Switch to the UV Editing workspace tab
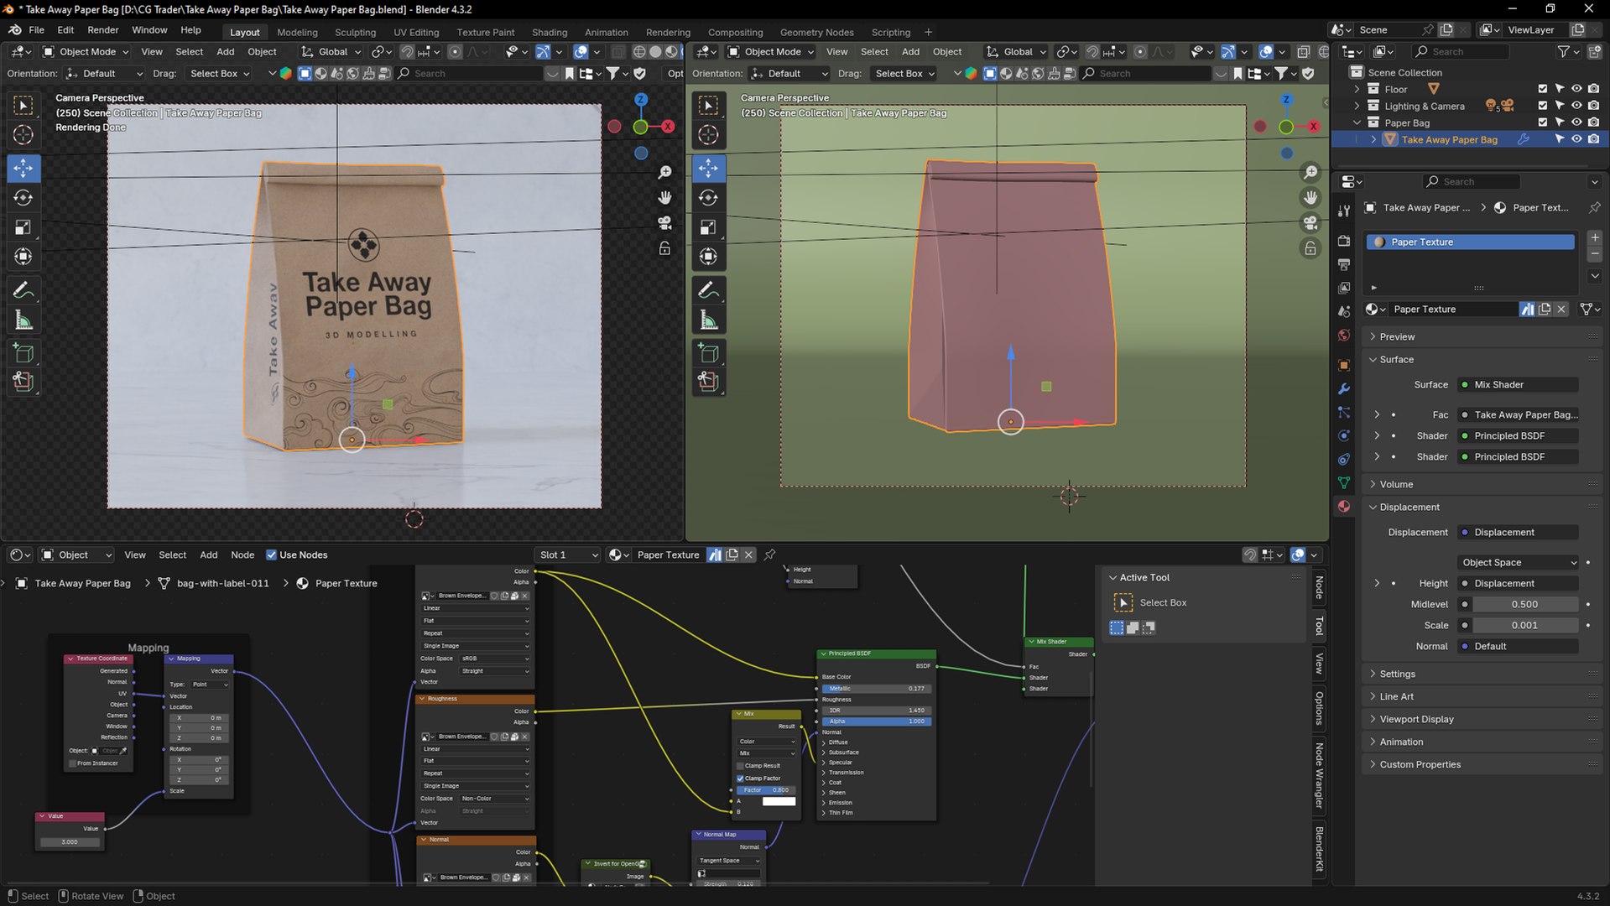The height and width of the screenshot is (906, 1610). pos(416,32)
